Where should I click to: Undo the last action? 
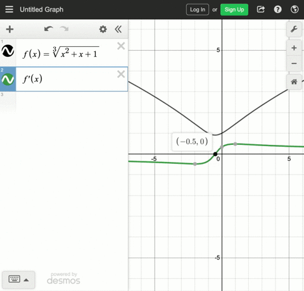click(49, 29)
